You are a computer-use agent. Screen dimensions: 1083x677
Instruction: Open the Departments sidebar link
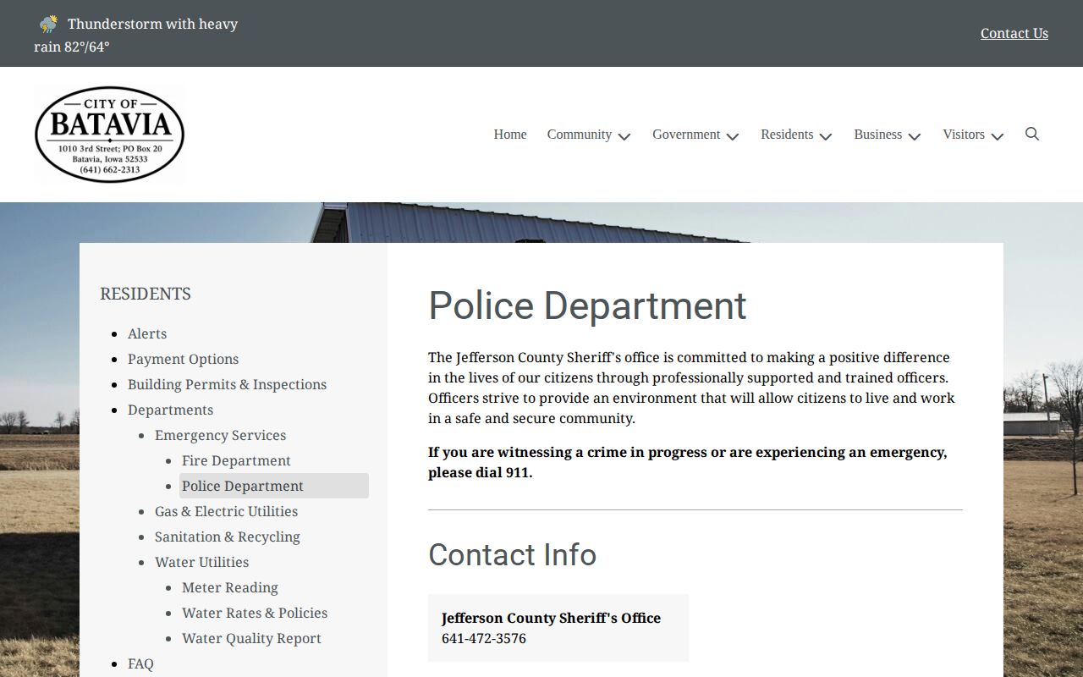(x=170, y=410)
